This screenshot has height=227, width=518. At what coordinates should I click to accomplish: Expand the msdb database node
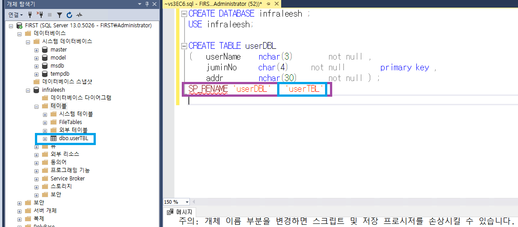[x=36, y=66]
